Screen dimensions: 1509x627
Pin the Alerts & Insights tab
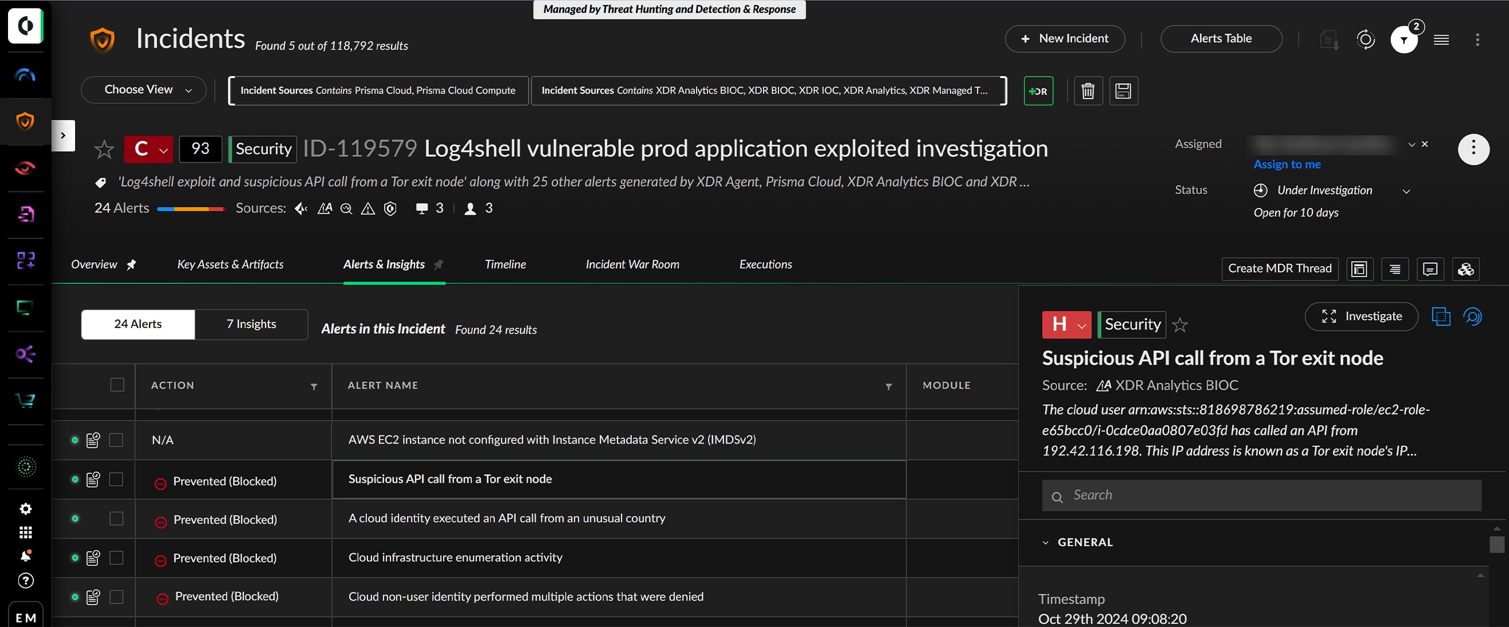pyautogui.click(x=438, y=265)
